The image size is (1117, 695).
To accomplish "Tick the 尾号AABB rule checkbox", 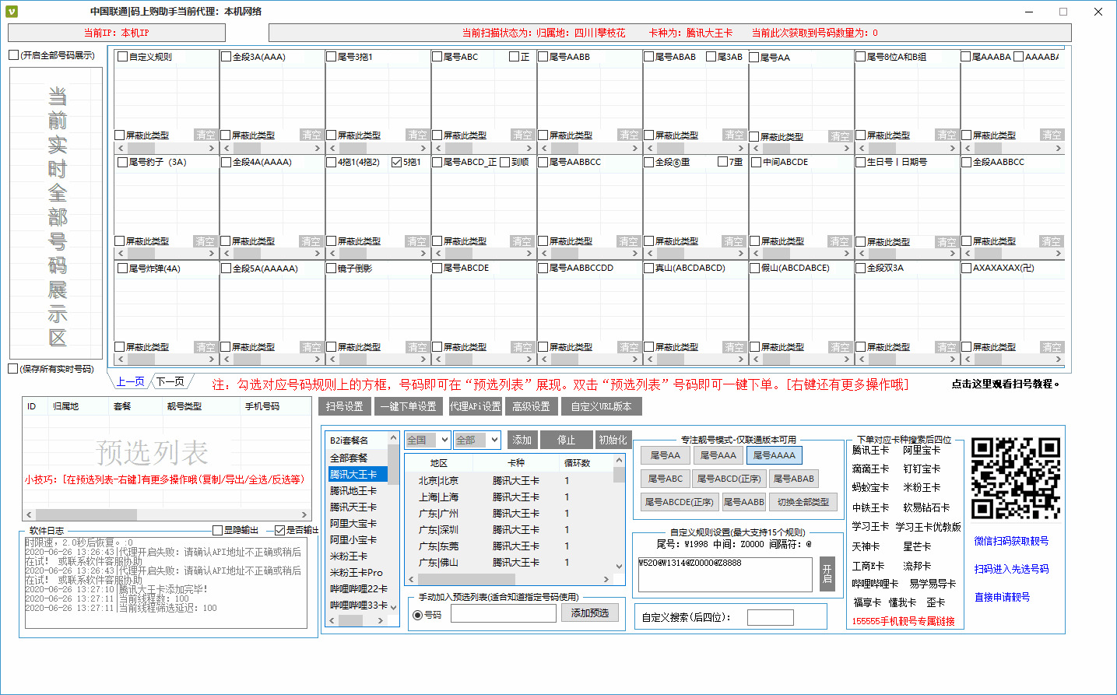I will [x=543, y=57].
